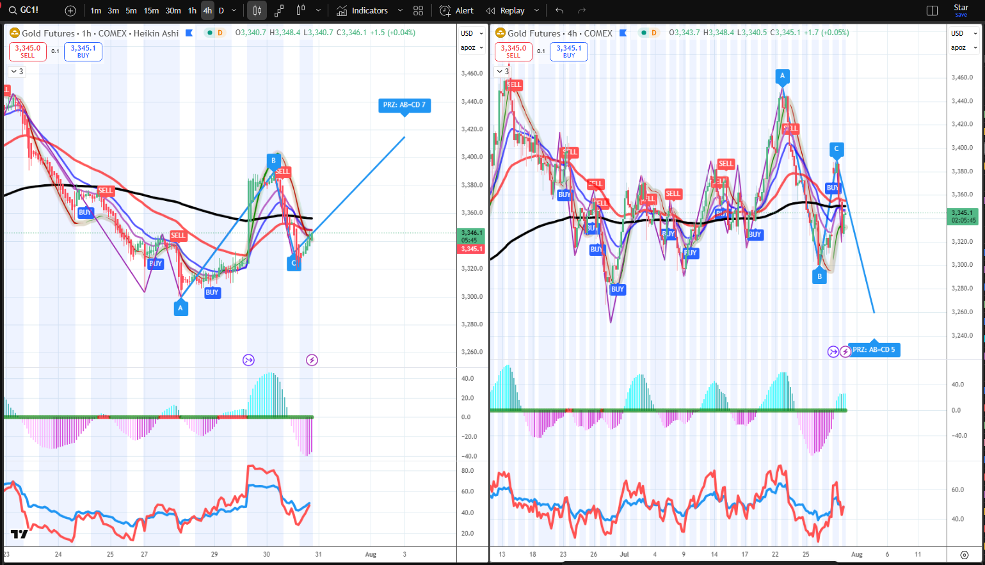
Task: Choose the 1h timeframe
Action: click(x=192, y=11)
